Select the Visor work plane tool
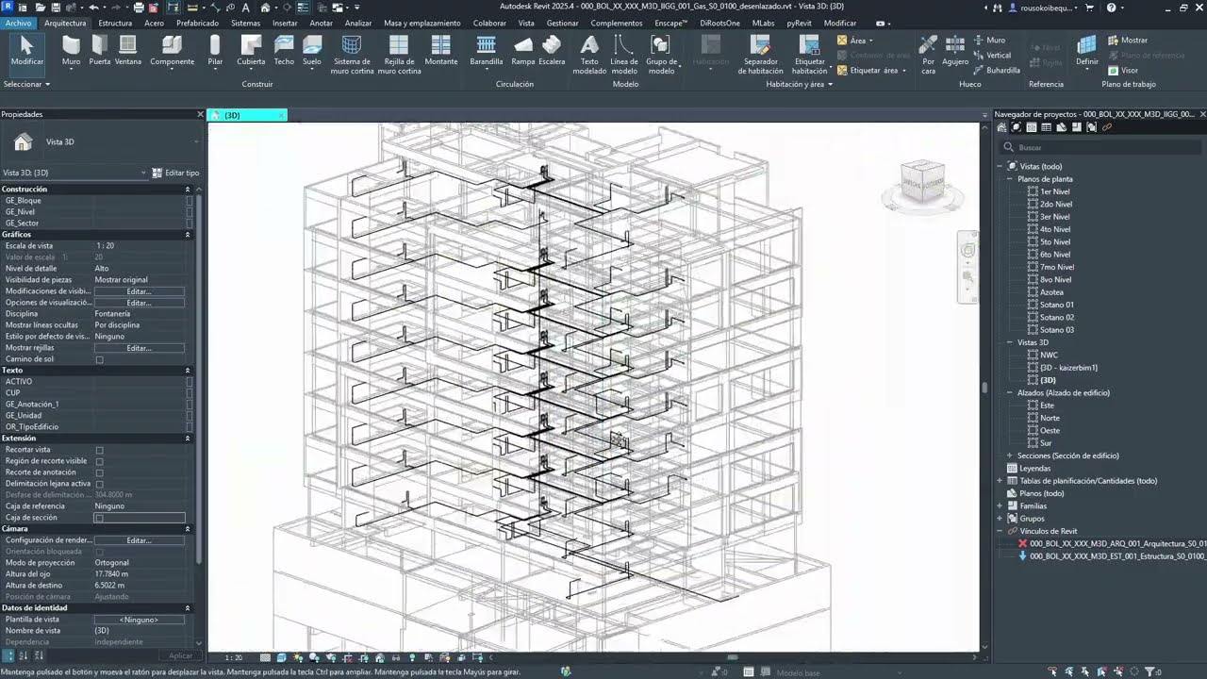This screenshot has height=679, width=1207. point(1122,70)
